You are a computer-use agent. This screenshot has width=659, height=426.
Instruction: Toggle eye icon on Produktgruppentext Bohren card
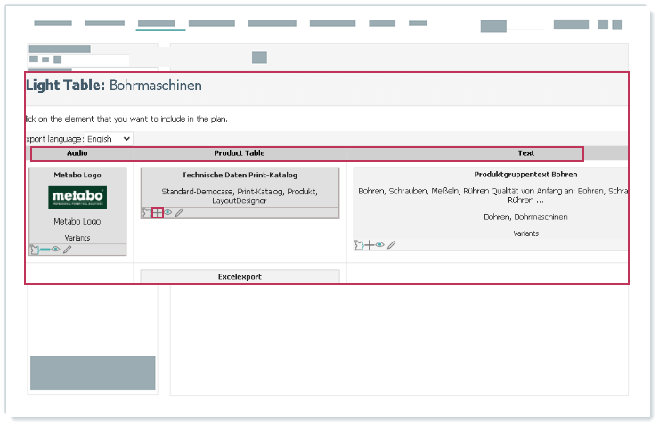[x=380, y=244]
